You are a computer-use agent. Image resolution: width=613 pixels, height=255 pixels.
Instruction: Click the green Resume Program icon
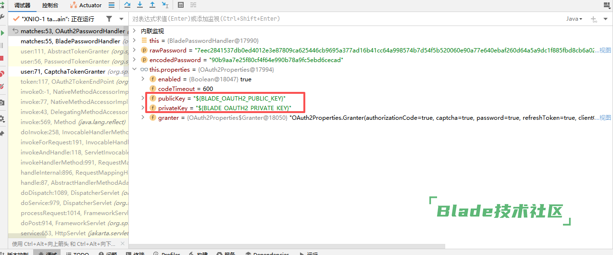(x=2, y=32)
